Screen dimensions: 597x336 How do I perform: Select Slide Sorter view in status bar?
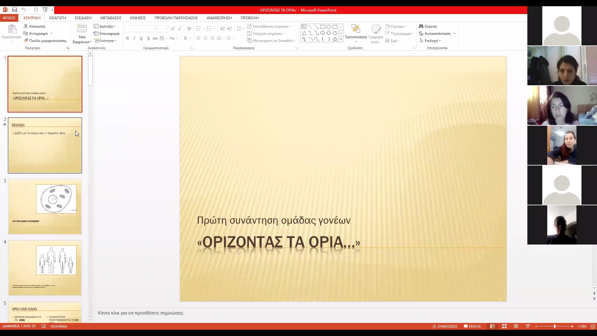[x=504, y=326]
